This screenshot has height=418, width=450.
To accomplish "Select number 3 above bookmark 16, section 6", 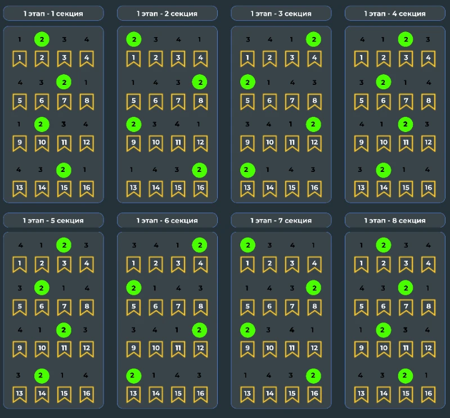I will click(199, 375).
